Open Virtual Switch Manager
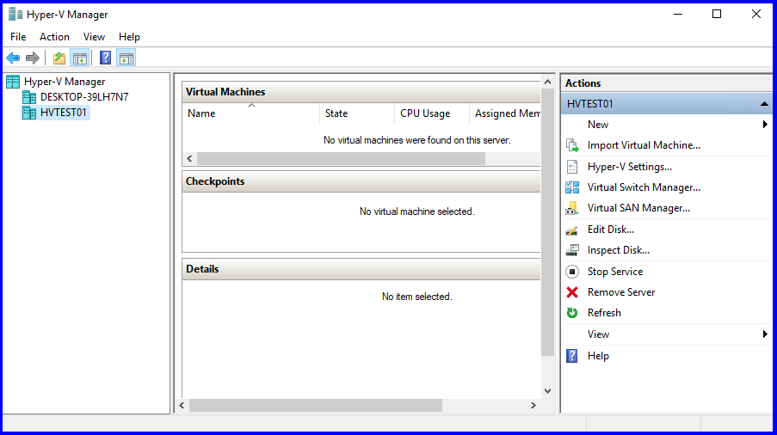This screenshot has width=777, height=435. pyautogui.click(x=644, y=187)
